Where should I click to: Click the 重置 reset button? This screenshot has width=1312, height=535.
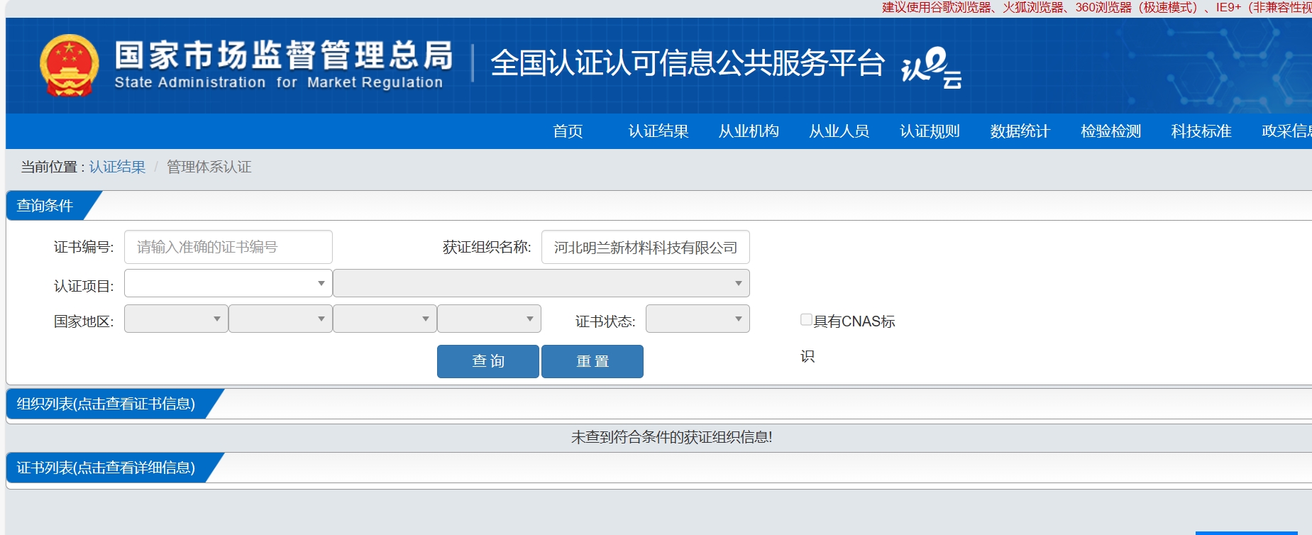tap(592, 361)
